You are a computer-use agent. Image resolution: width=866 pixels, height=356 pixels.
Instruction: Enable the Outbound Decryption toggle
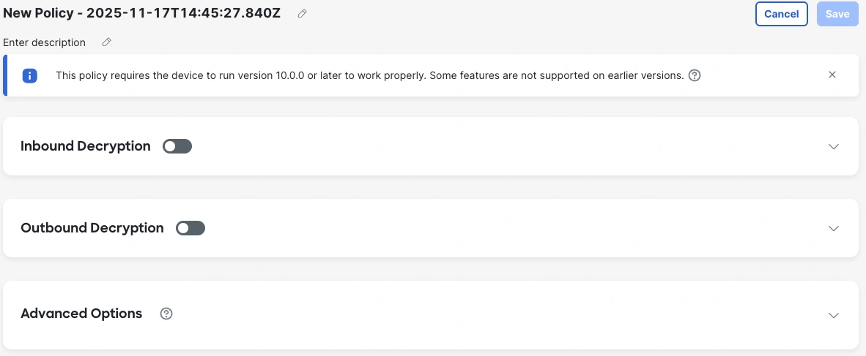point(190,228)
